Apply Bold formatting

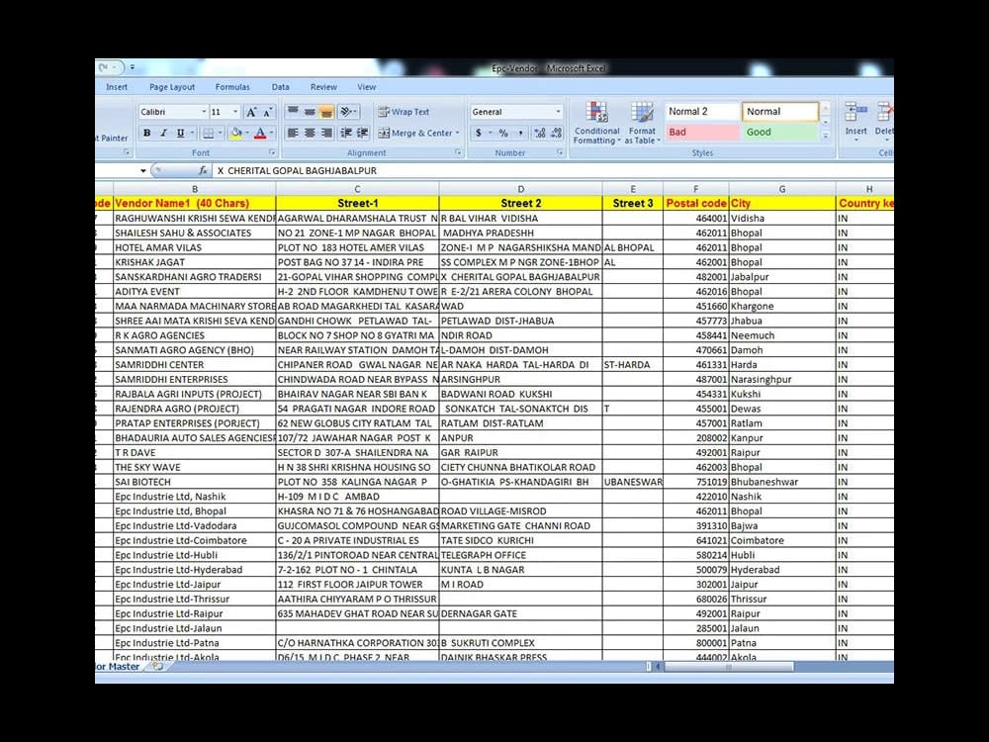[x=147, y=134]
